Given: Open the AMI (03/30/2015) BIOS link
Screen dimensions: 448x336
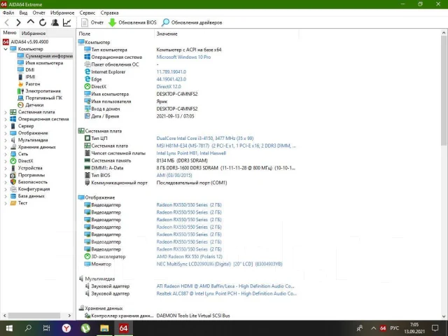Looking at the screenshot, I should coord(174,175).
